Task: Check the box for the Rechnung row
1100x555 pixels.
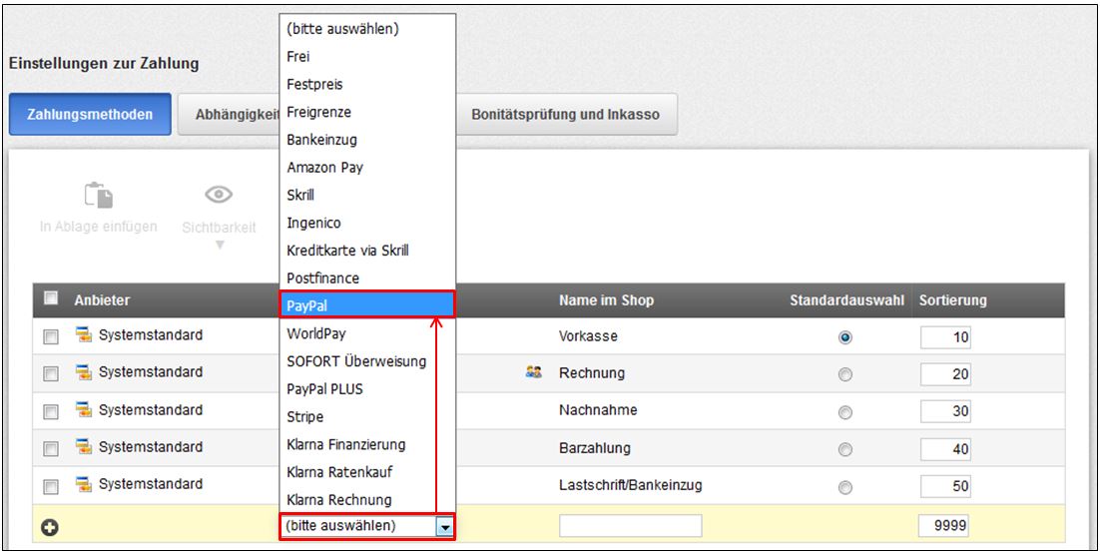Action: 51,374
